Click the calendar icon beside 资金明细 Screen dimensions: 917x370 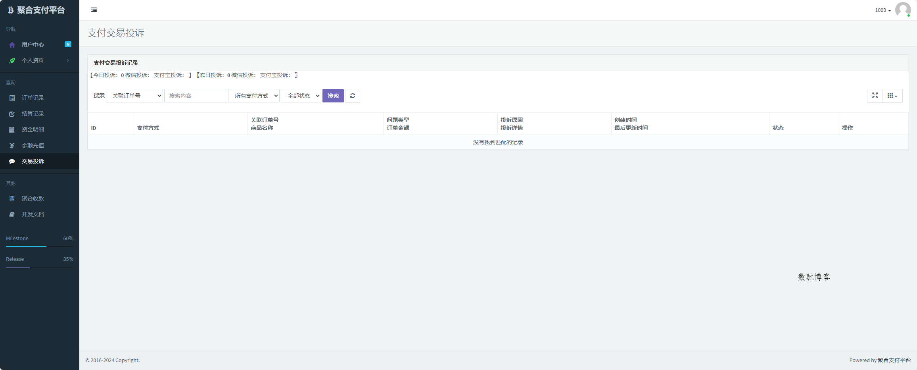(12, 130)
